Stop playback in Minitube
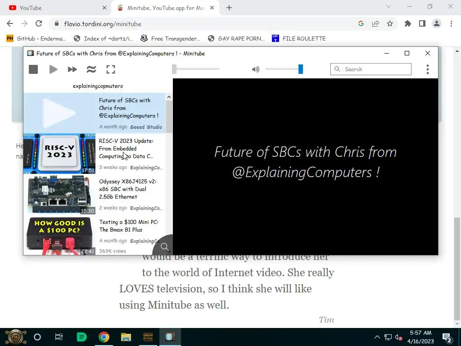The width and height of the screenshot is (461, 346). pyautogui.click(x=33, y=69)
